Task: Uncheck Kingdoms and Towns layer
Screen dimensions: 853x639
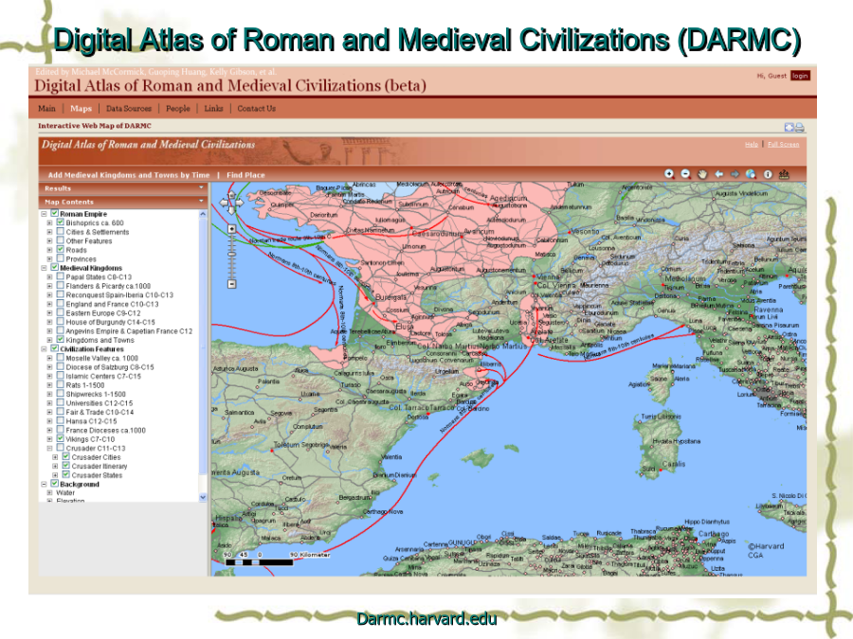Action: (61, 340)
